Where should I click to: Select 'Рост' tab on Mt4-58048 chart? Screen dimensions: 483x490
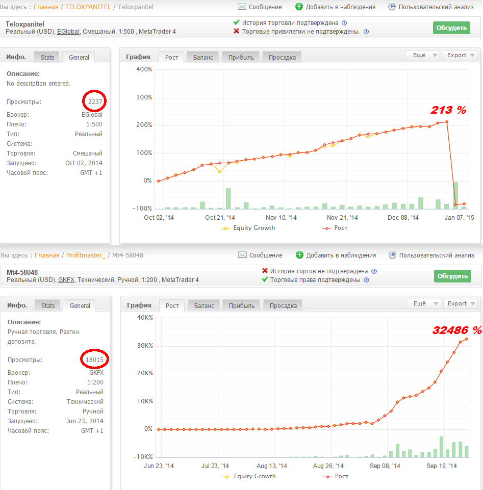coord(172,305)
